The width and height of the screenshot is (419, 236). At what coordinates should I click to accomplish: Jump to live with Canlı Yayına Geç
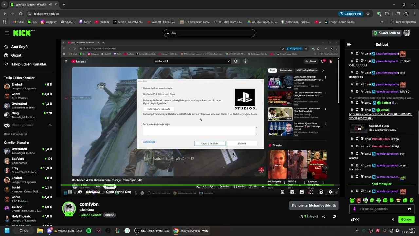[x=118, y=192]
